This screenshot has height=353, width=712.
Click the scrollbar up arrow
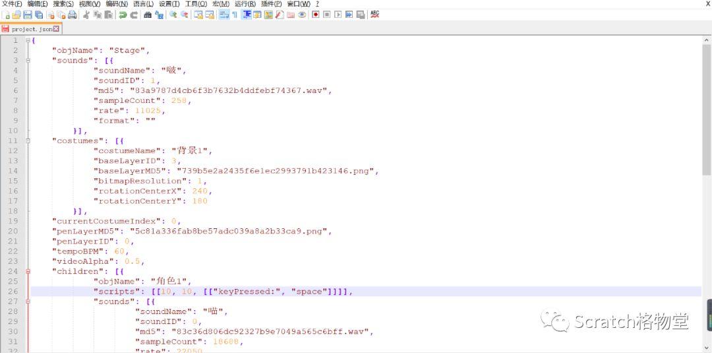[x=707, y=40]
